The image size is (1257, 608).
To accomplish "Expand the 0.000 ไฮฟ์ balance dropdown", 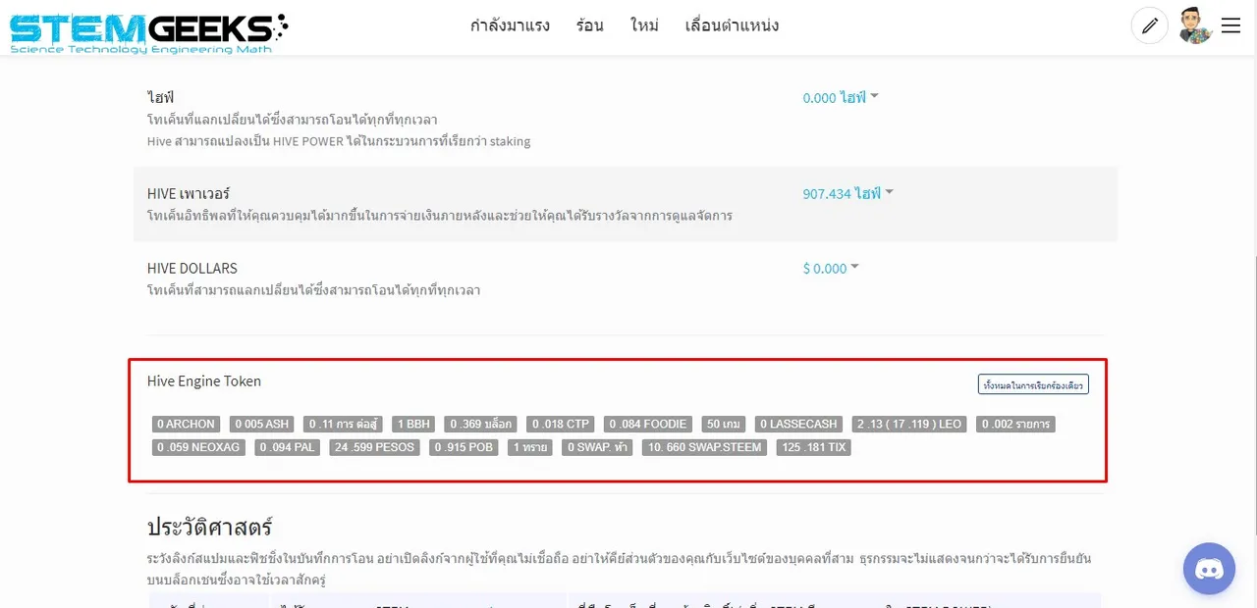I will point(841,98).
